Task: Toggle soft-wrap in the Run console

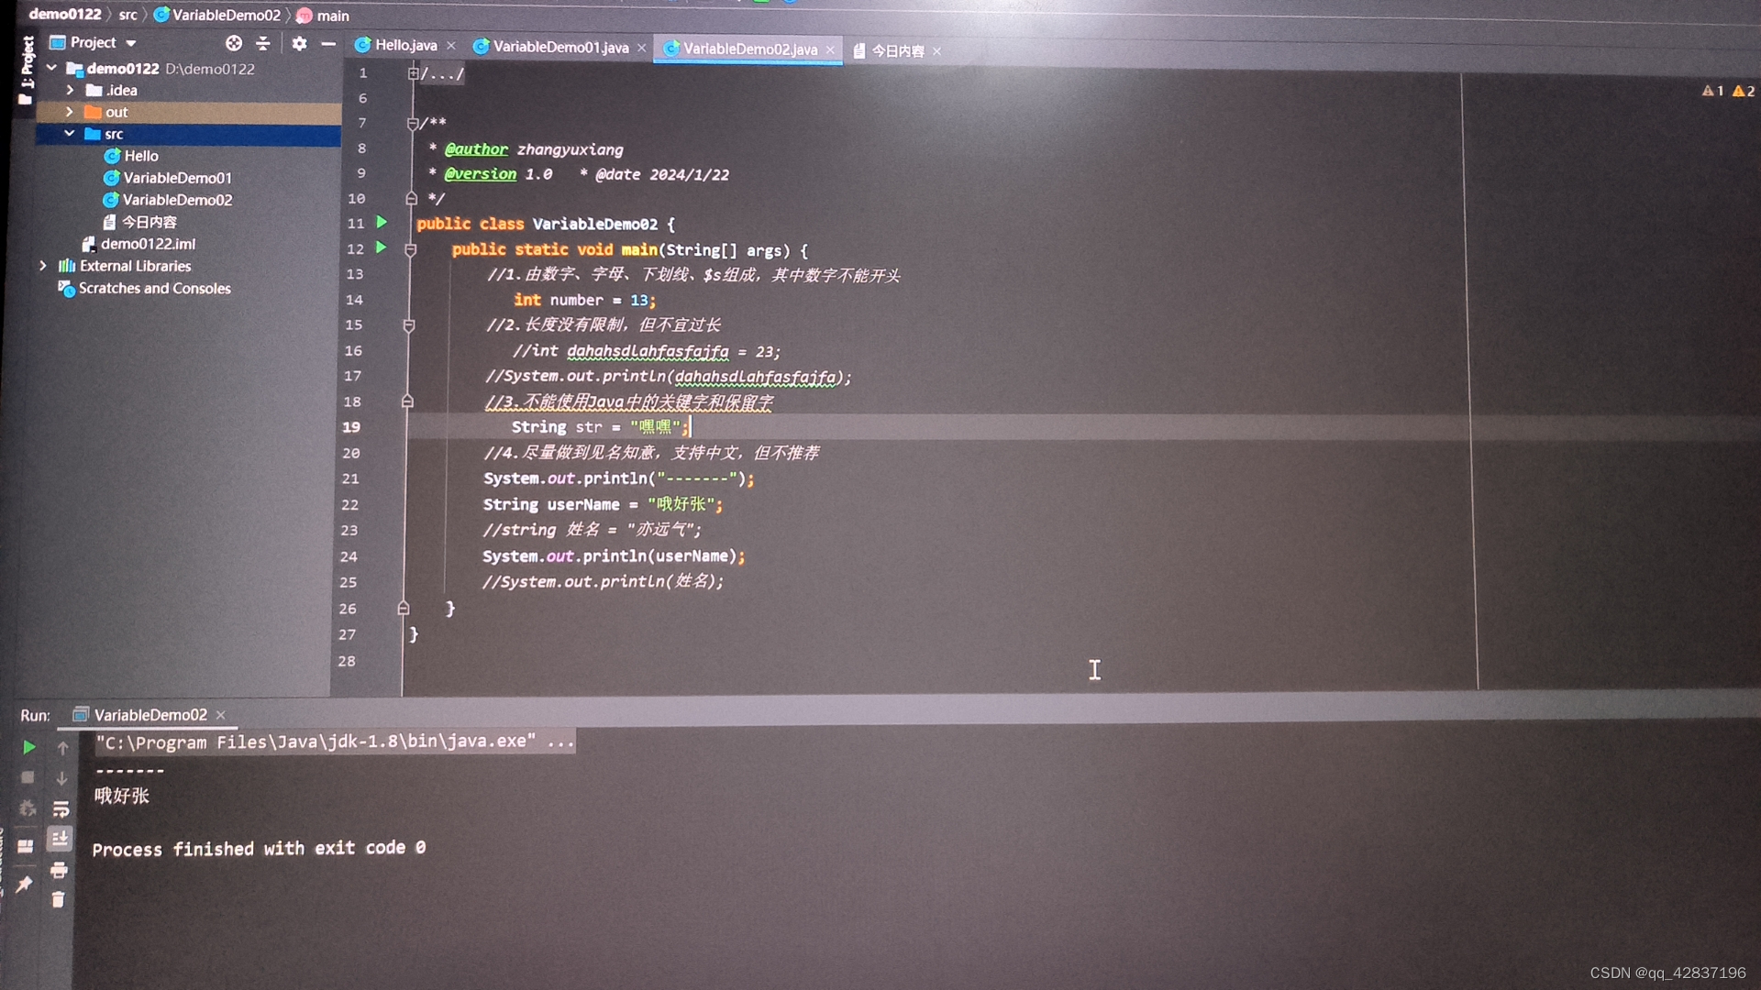Action: (61, 808)
